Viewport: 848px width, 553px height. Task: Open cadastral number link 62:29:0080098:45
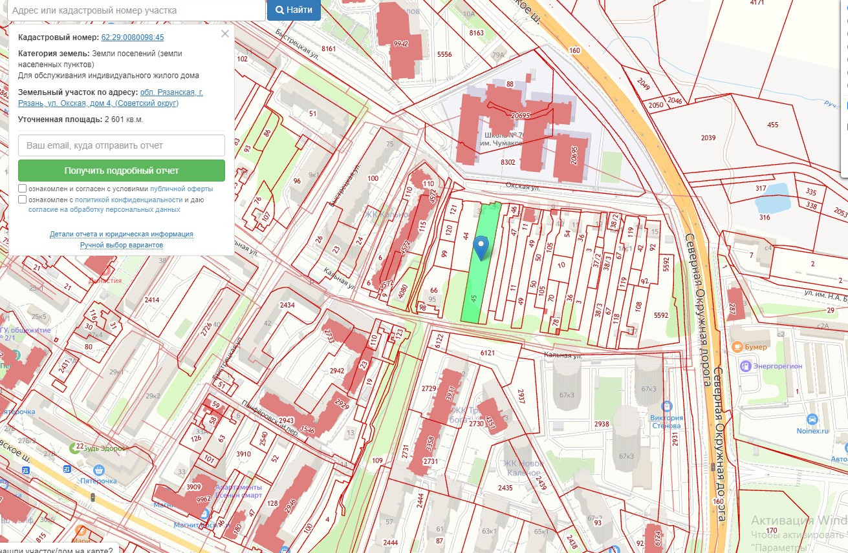coord(133,37)
